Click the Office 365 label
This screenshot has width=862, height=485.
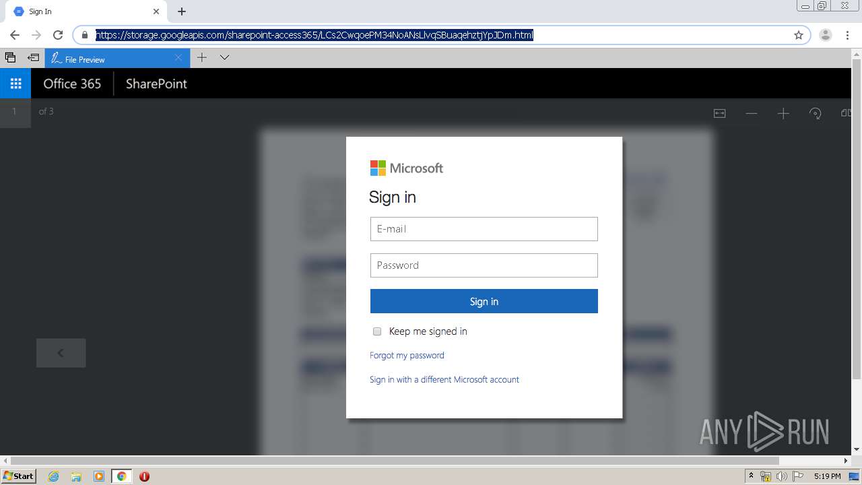(x=72, y=84)
